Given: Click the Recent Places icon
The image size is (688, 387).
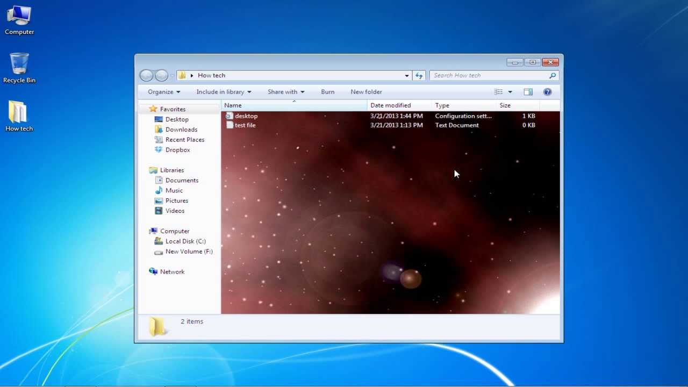Looking at the screenshot, I should pos(159,140).
